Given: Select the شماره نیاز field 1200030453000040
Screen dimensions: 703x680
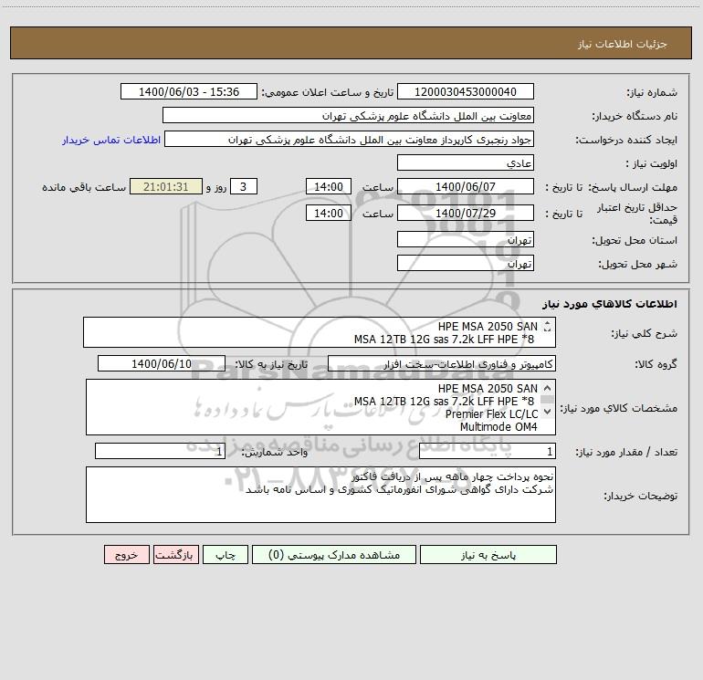Looking at the screenshot, I should [x=466, y=91].
